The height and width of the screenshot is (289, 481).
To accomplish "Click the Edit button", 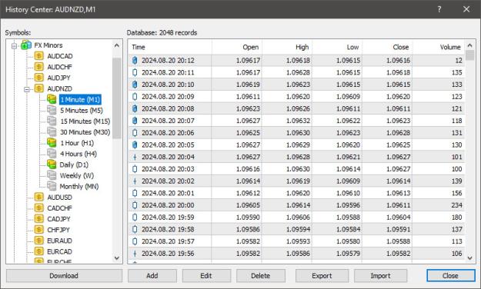I will pos(206,275).
